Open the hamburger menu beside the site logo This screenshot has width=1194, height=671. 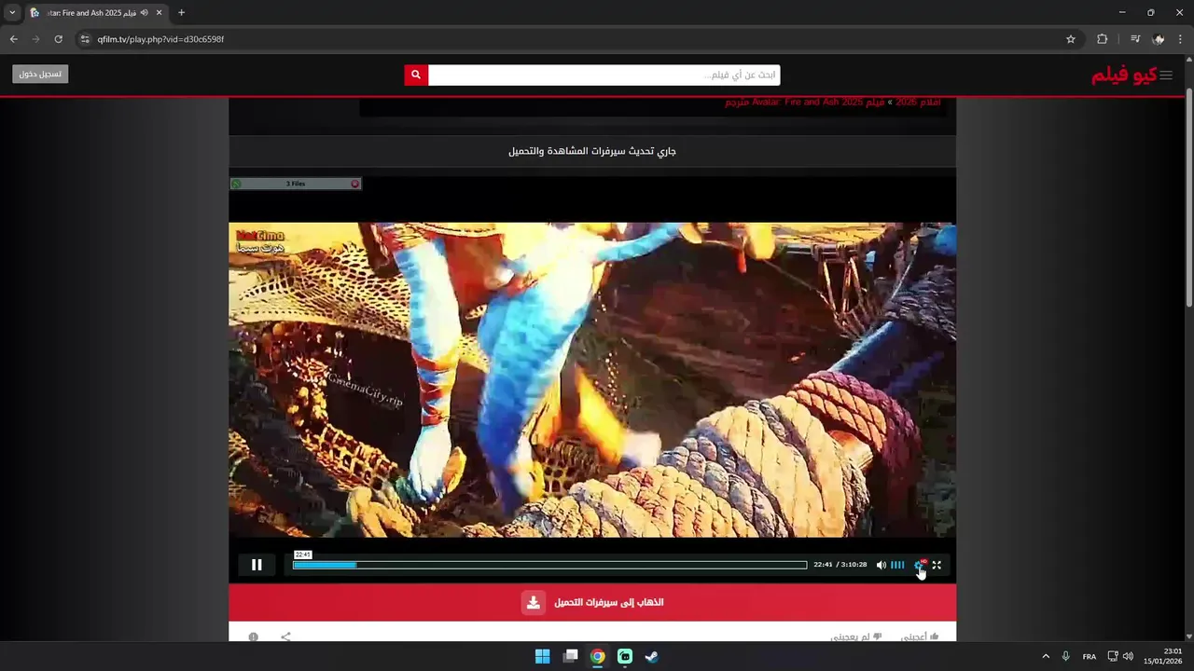click(1166, 75)
